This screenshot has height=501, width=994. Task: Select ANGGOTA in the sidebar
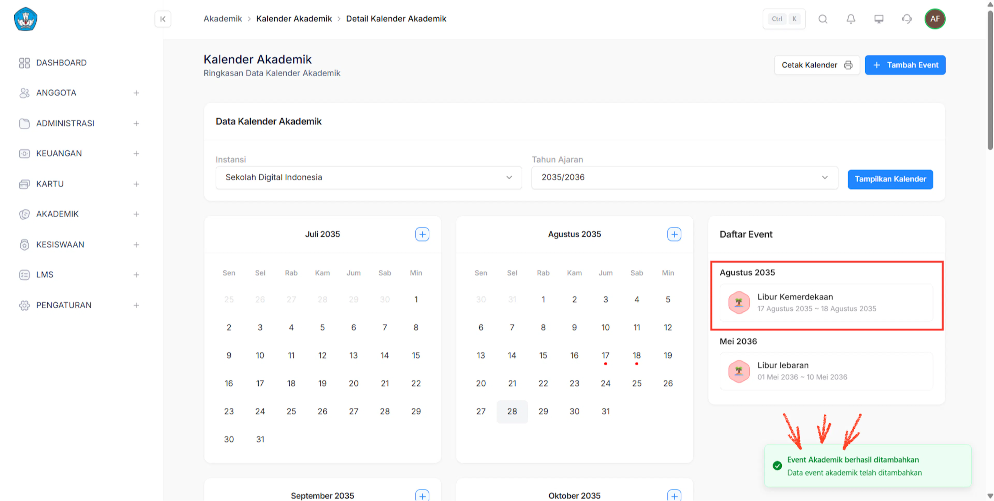pos(56,93)
